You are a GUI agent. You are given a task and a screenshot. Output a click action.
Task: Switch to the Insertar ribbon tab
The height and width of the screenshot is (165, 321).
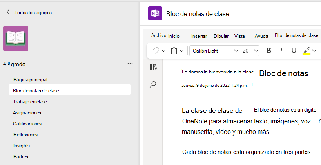[199, 36]
